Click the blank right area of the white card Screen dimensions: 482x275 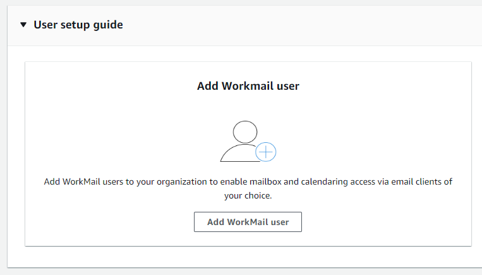[404, 126]
